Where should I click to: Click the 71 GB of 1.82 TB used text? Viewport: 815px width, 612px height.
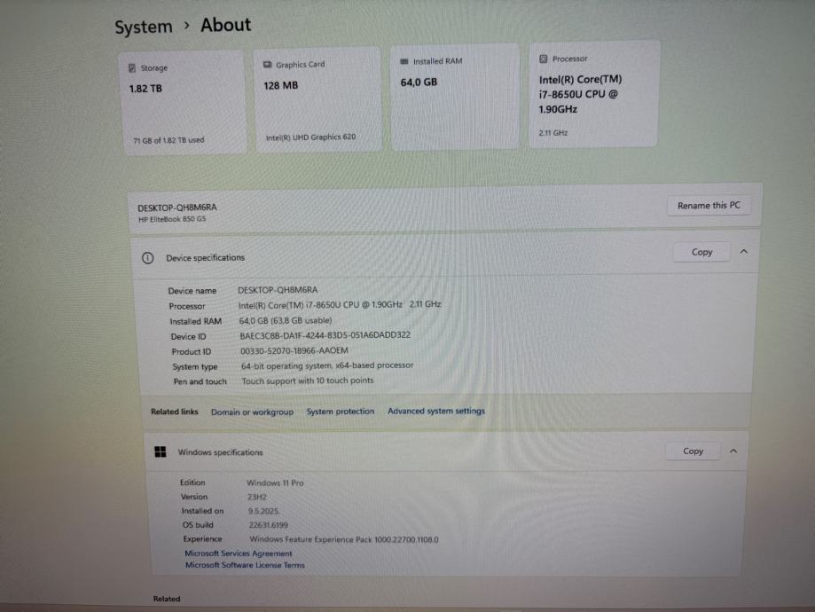pyautogui.click(x=168, y=140)
